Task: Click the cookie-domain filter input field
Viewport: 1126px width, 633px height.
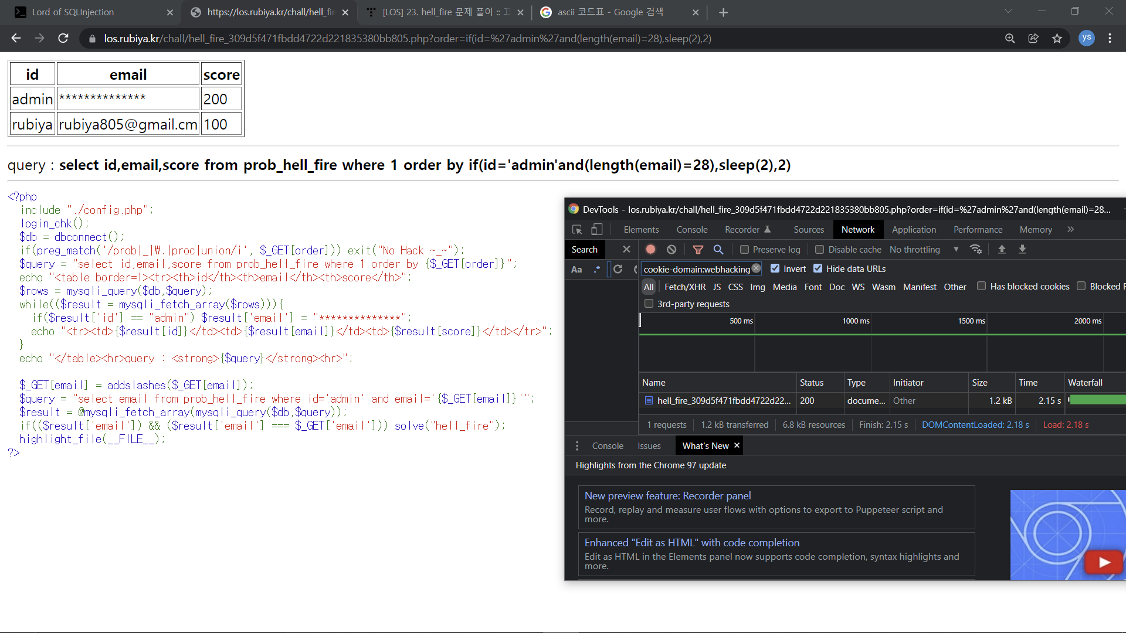Action: [x=696, y=269]
